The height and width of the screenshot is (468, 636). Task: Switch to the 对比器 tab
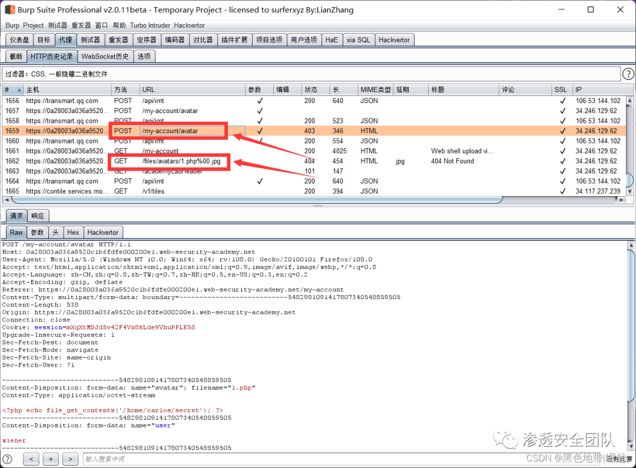[203, 40]
